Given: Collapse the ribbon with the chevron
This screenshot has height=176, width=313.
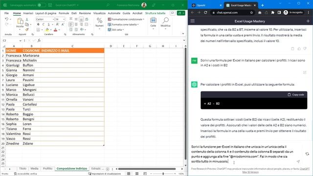Looking at the screenshot, I should click(183, 34).
